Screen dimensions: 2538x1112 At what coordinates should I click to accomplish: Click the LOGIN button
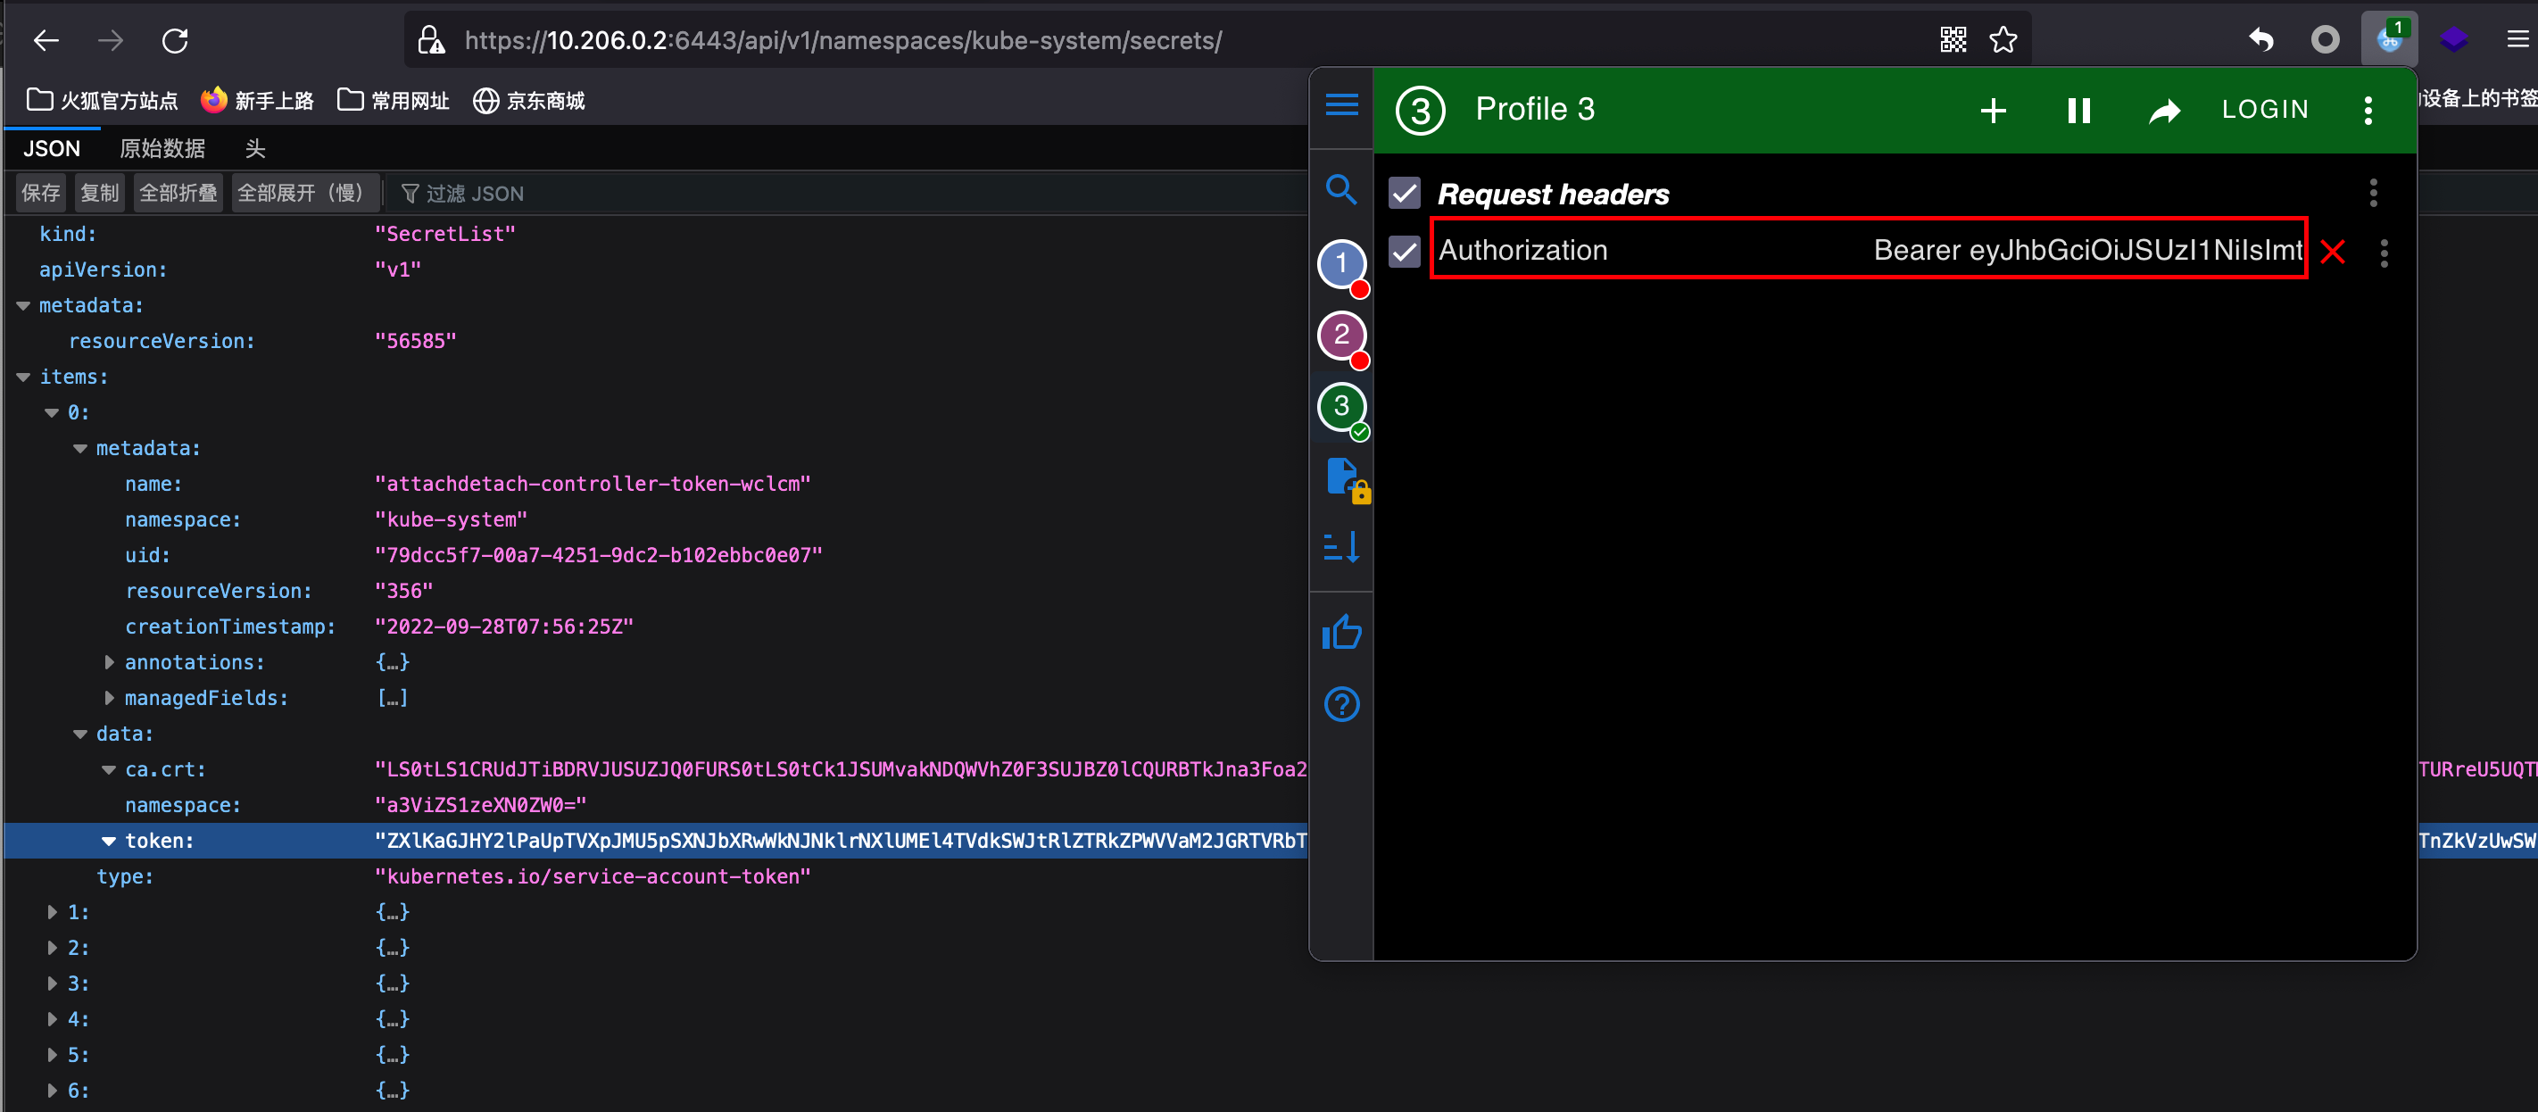pos(2264,110)
